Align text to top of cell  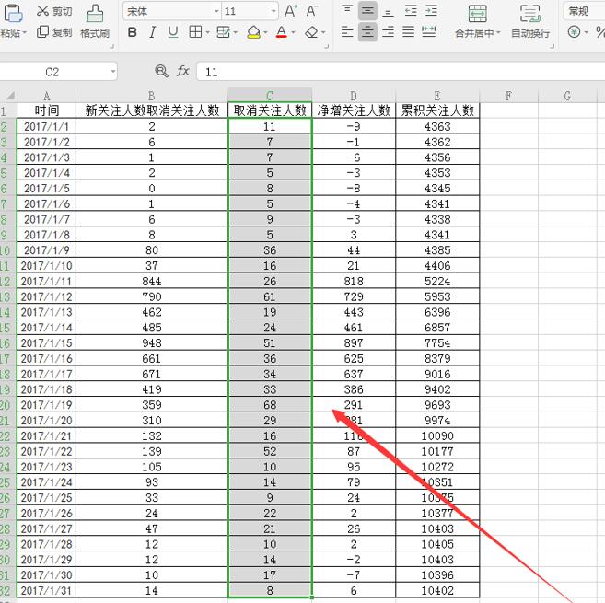(347, 11)
